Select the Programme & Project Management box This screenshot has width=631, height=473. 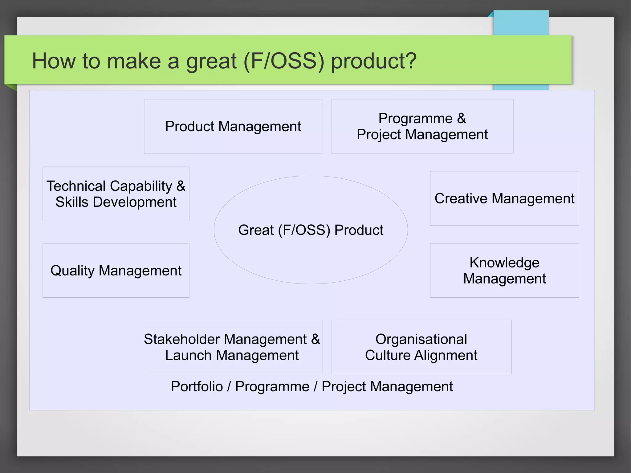422,126
